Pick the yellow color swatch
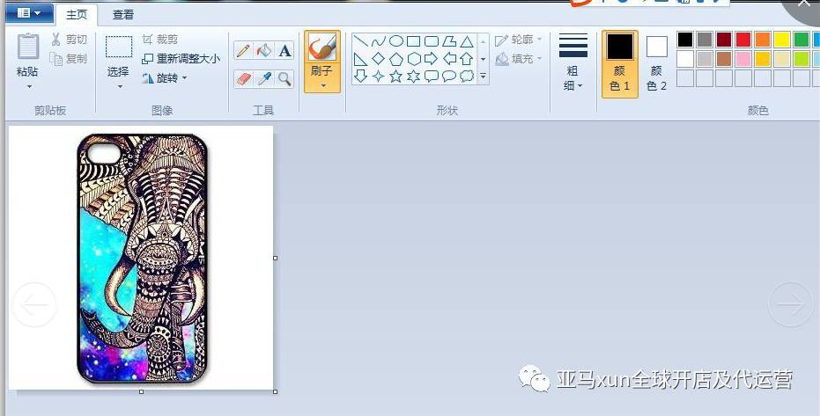820x416 pixels. [x=782, y=40]
